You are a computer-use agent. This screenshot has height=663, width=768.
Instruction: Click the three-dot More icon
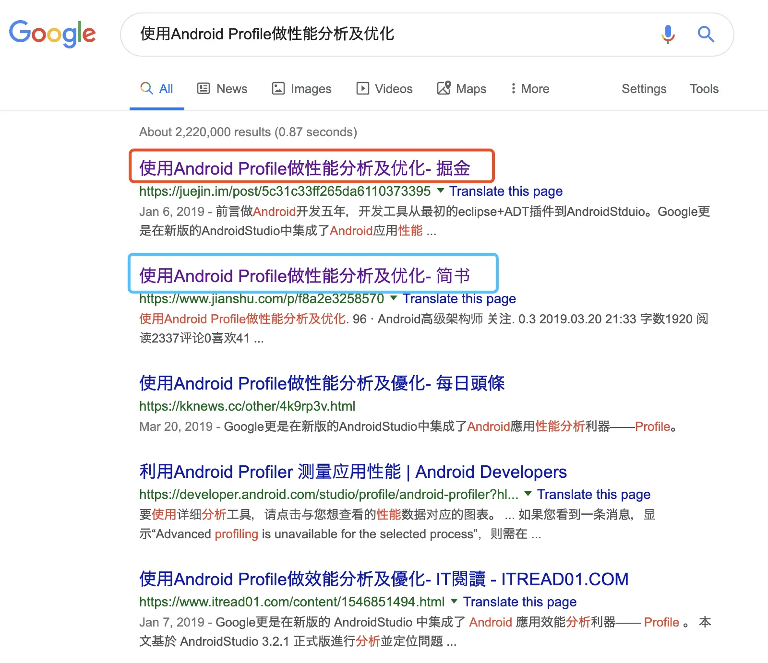pyautogui.click(x=513, y=89)
